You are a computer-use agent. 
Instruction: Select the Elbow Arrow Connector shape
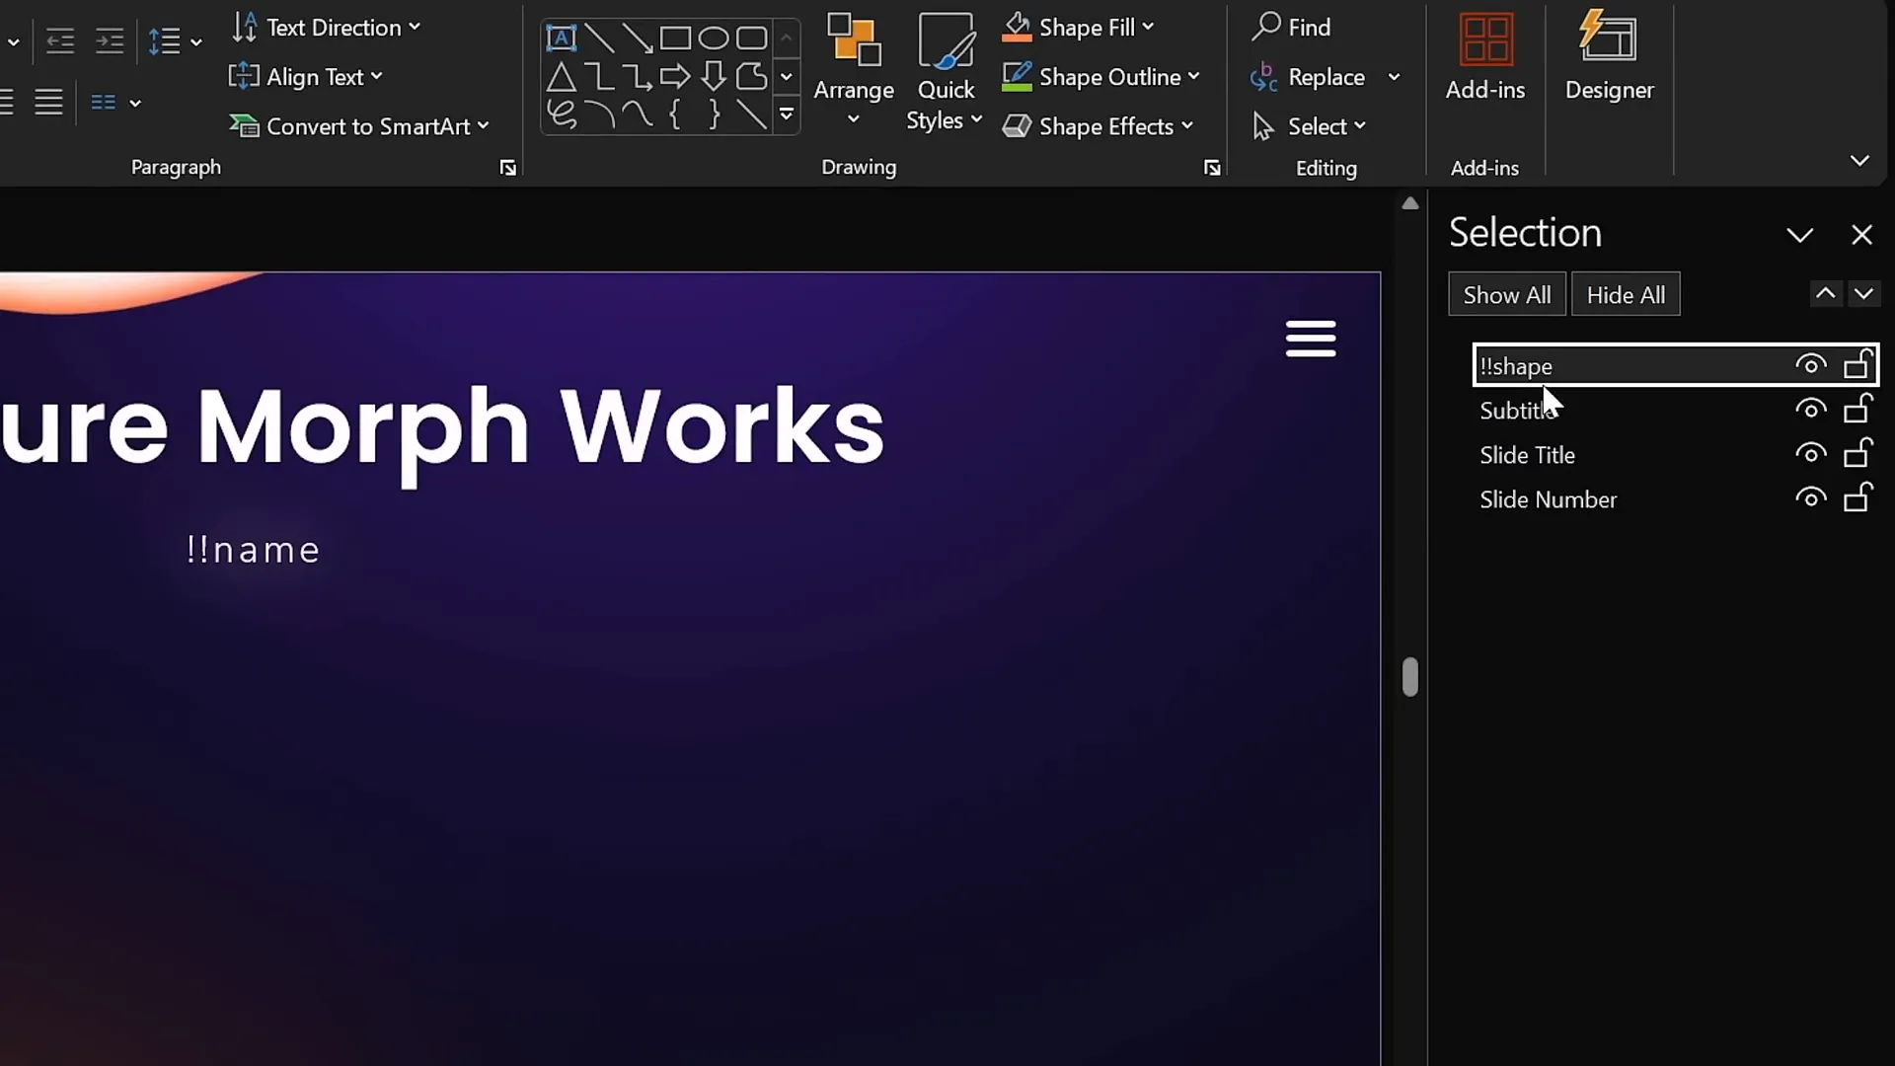click(637, 76)
